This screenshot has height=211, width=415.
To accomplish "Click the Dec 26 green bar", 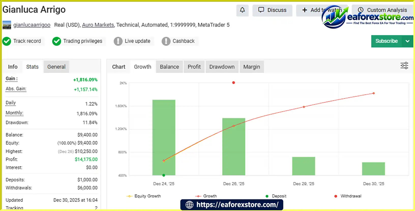I will 234,147.
